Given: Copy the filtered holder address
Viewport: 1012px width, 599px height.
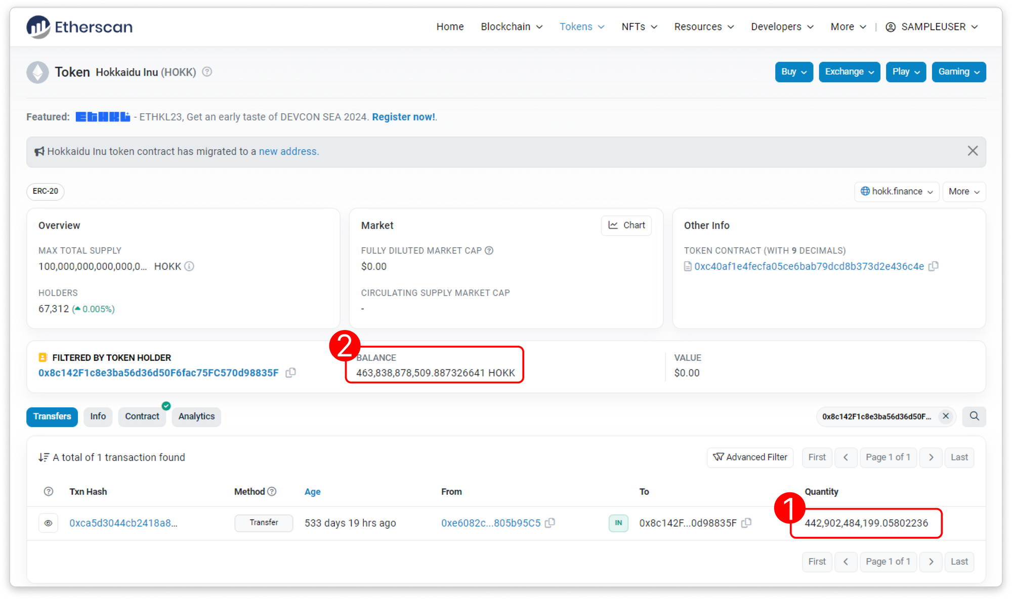Looking at the screenshot, I should 290,373.
